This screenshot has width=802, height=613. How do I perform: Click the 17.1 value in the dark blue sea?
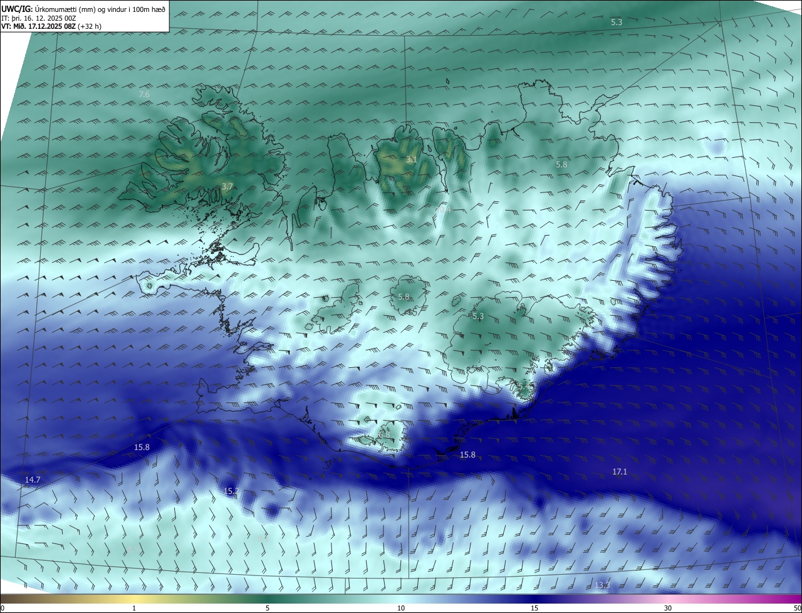coord(620,471)
